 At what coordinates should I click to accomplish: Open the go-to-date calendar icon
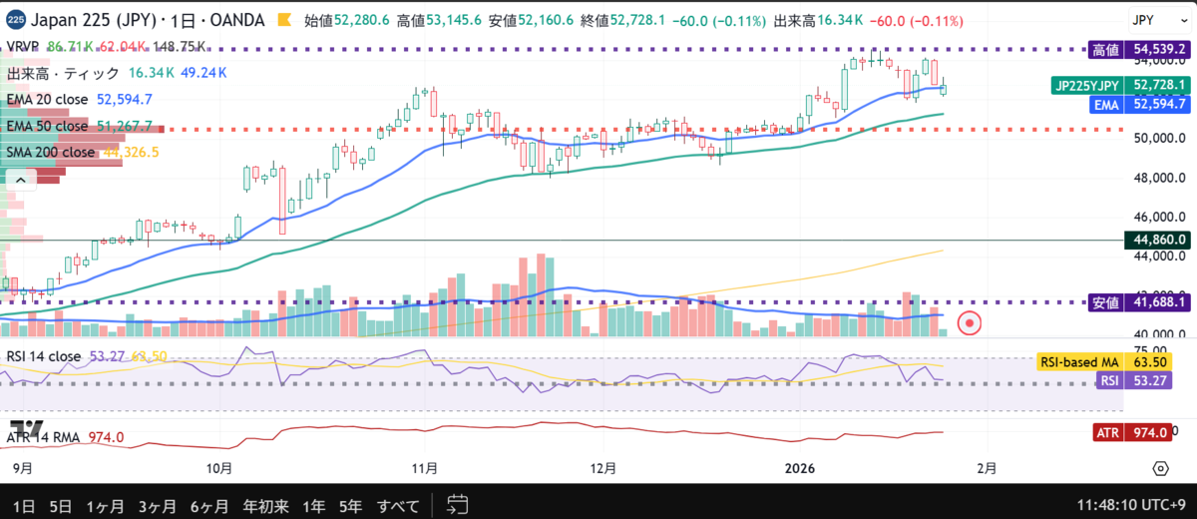pyautogui.click(x=458, y=503)
